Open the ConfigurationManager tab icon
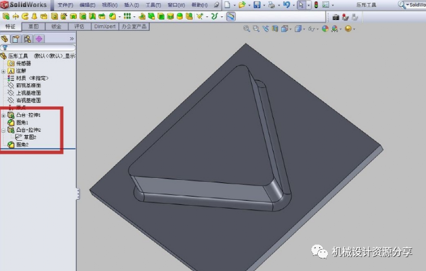The height and width of the screenshot is (271, 426). pos(27,39)
